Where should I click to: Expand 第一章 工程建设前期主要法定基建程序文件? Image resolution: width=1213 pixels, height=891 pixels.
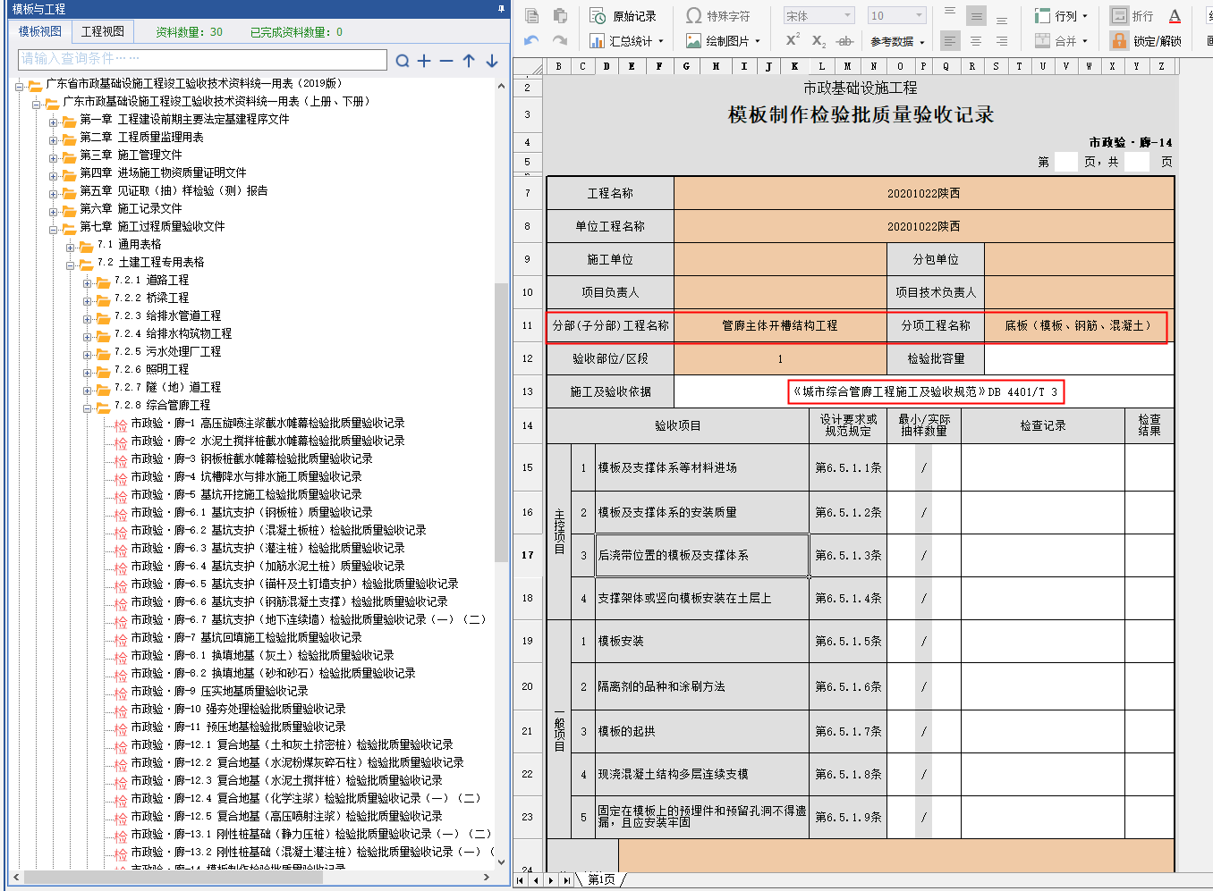(53, 122)
